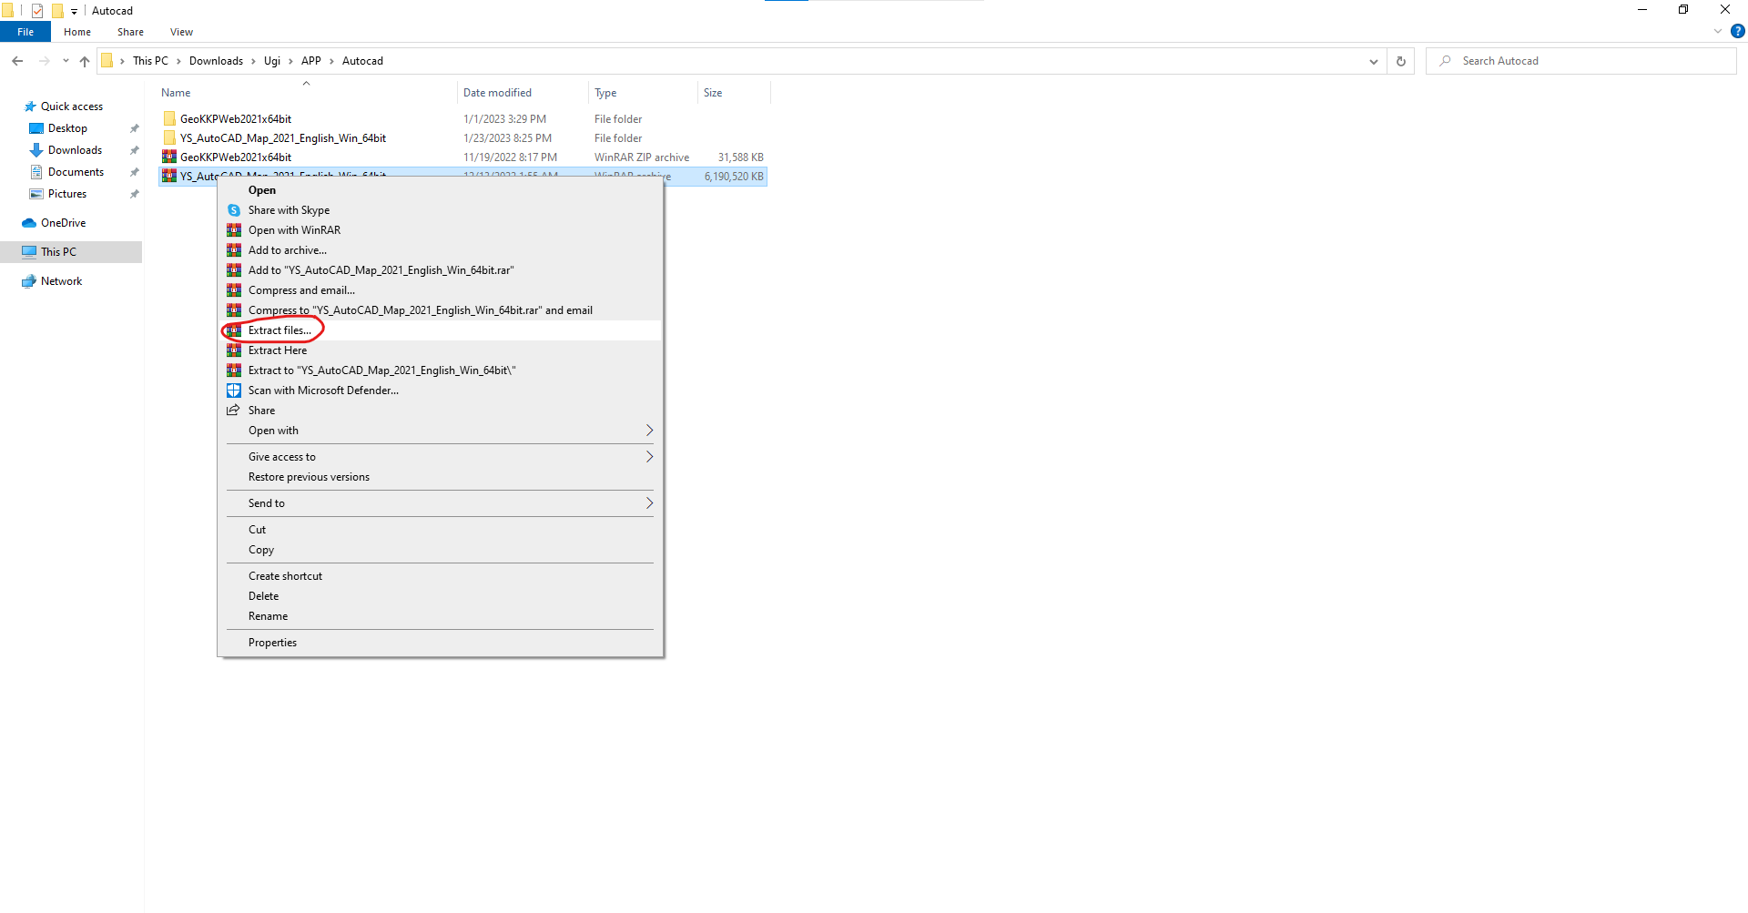Click the OneDrive cloud icon
1748x913 pixels.
(29, 223)
